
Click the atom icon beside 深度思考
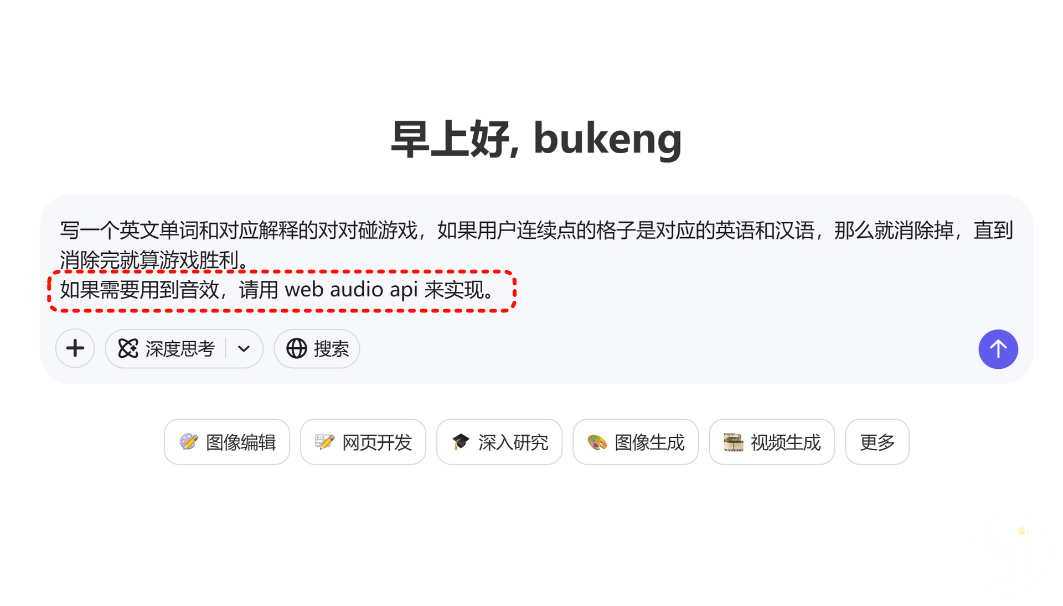pos(128,348)
